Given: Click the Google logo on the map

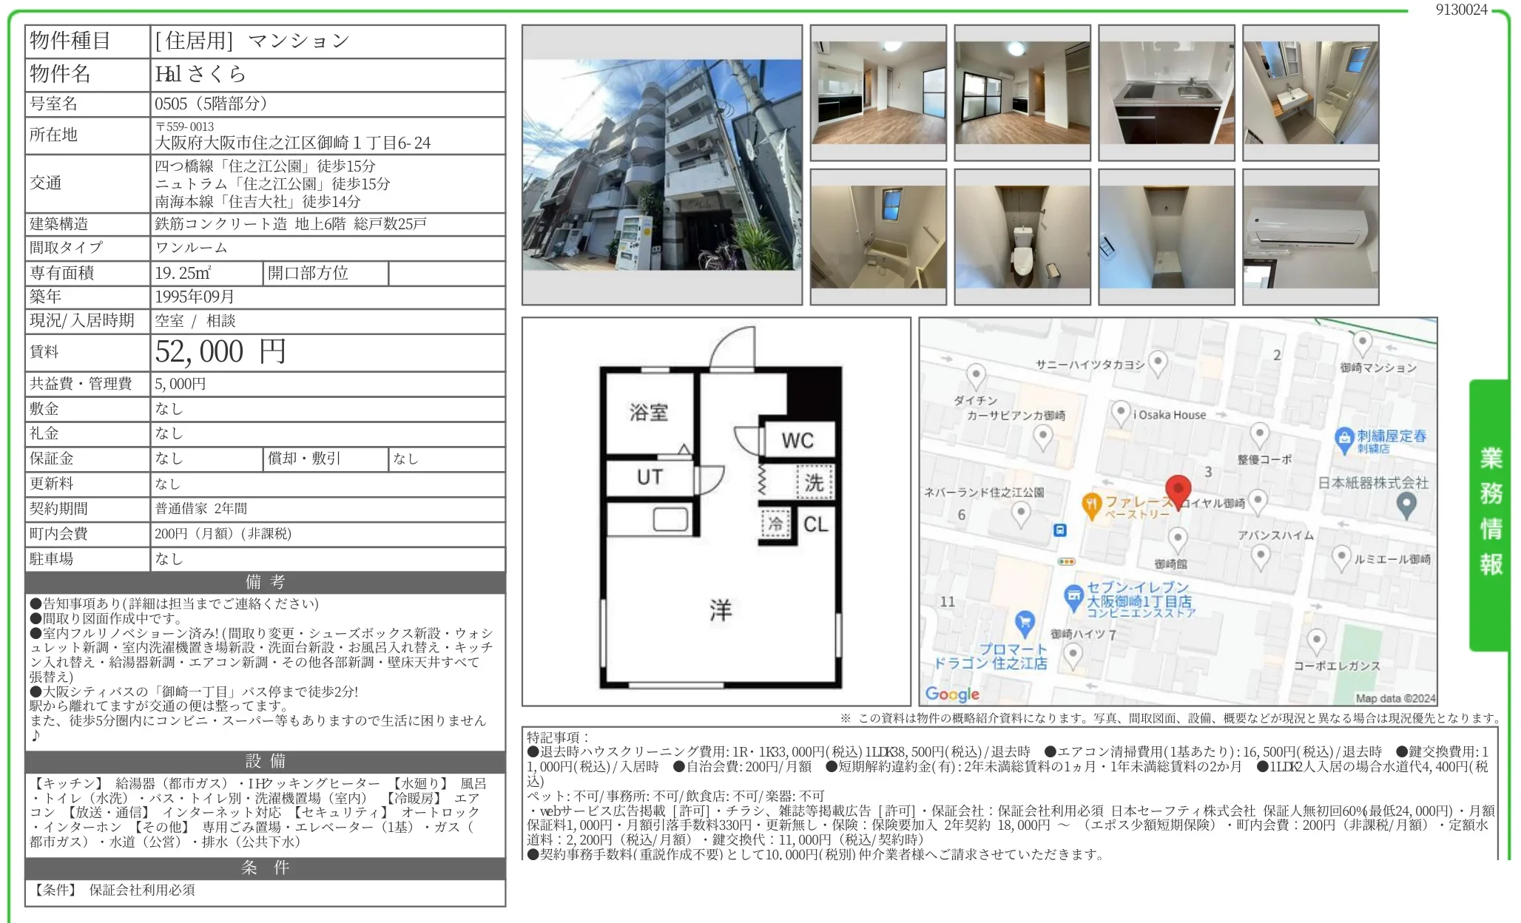Looking at the screenshot, I should [x=952, y=694].
